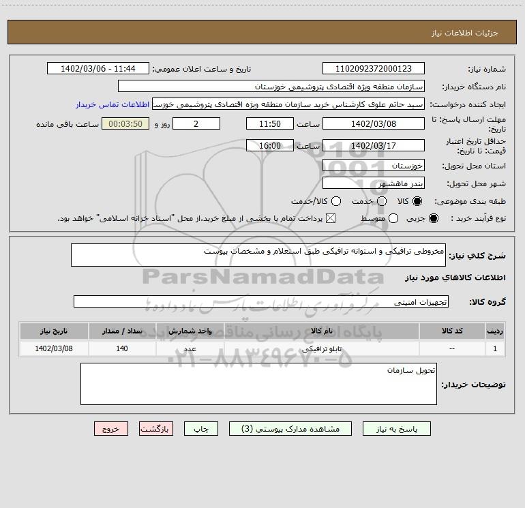Click the تابلو ترافیکی item name cell
Image resolution: width=525 pixels, height=508 pixels.
click(321, 348)
